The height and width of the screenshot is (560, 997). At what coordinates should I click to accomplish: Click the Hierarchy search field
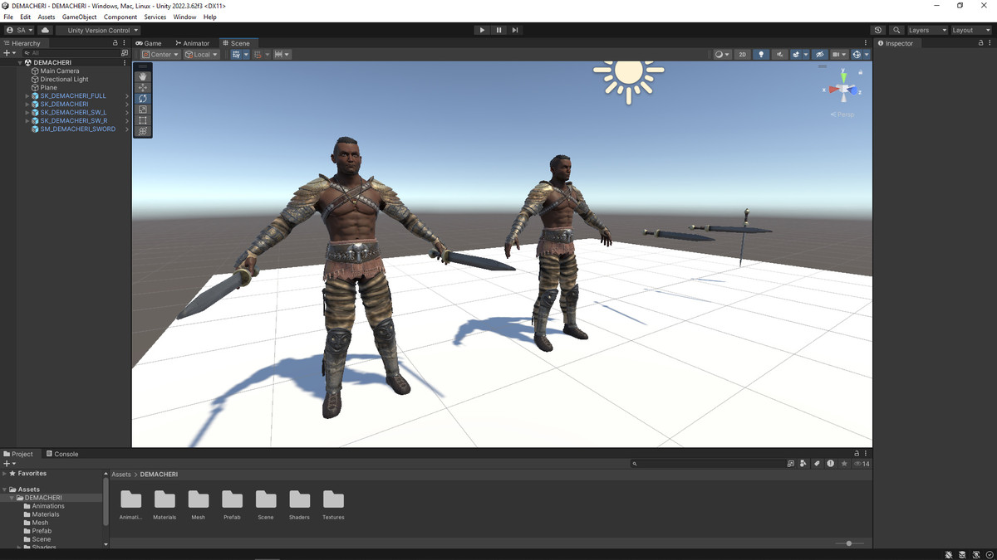click(x=73, y=52)
